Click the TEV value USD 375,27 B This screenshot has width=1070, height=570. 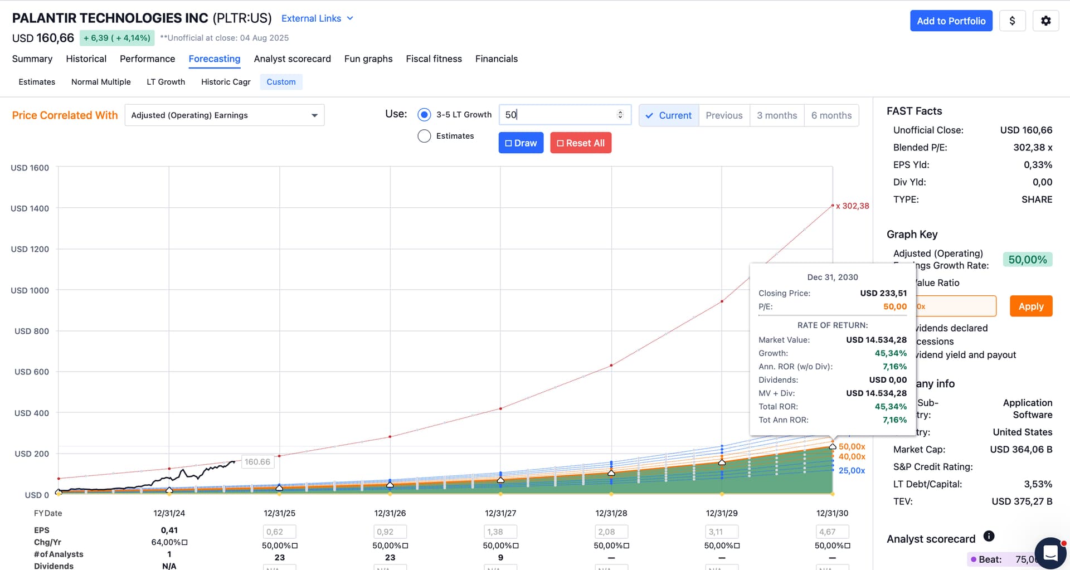click(x=1022, y=501)
